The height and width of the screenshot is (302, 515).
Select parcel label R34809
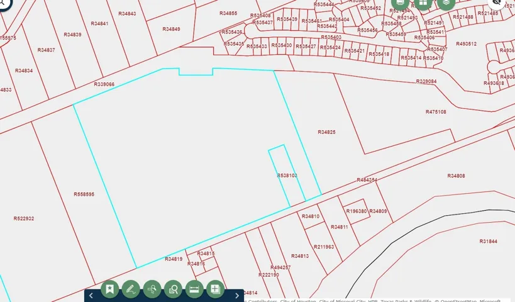pos(378,211)
